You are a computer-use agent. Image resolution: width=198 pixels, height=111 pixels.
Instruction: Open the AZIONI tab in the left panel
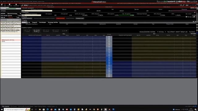[3, 14]
